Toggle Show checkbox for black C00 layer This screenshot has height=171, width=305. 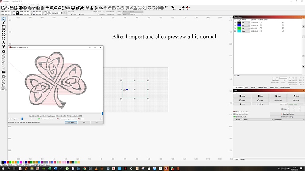point(282,22)
